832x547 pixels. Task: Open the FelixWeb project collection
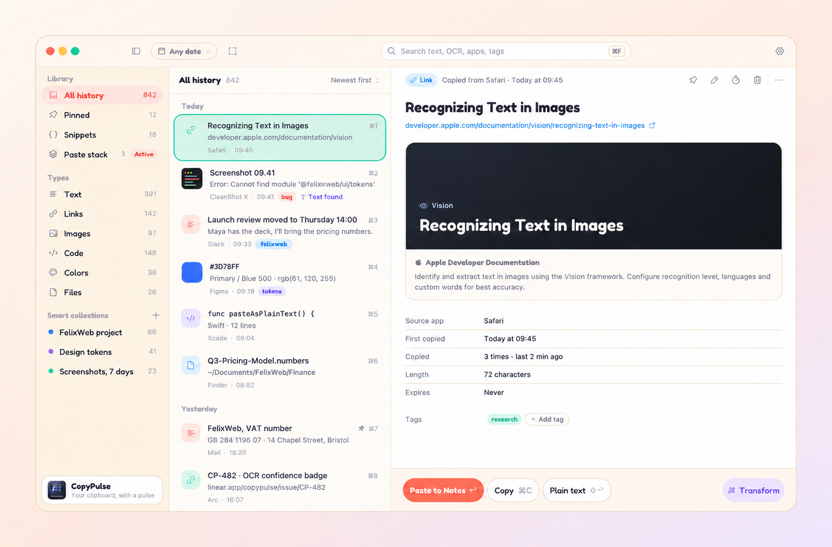click(x=102, y=332)
